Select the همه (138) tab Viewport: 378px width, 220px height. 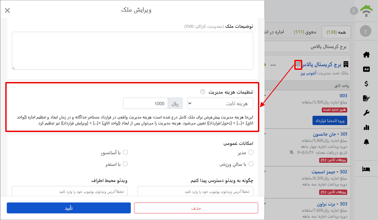(x=336, y=32)
